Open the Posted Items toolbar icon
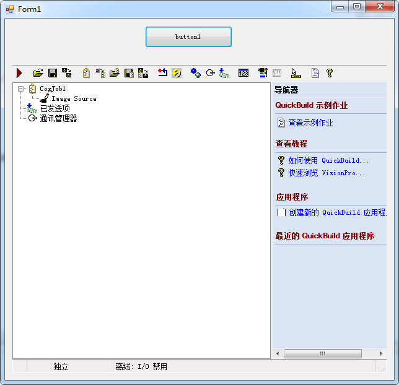Viewport: 399px width, 385px height. (224, 73)
